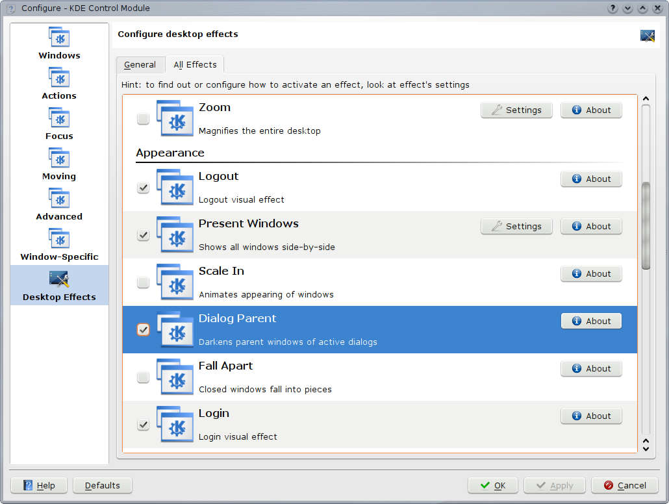Open the Window-Specific settings section

(59, 245)
